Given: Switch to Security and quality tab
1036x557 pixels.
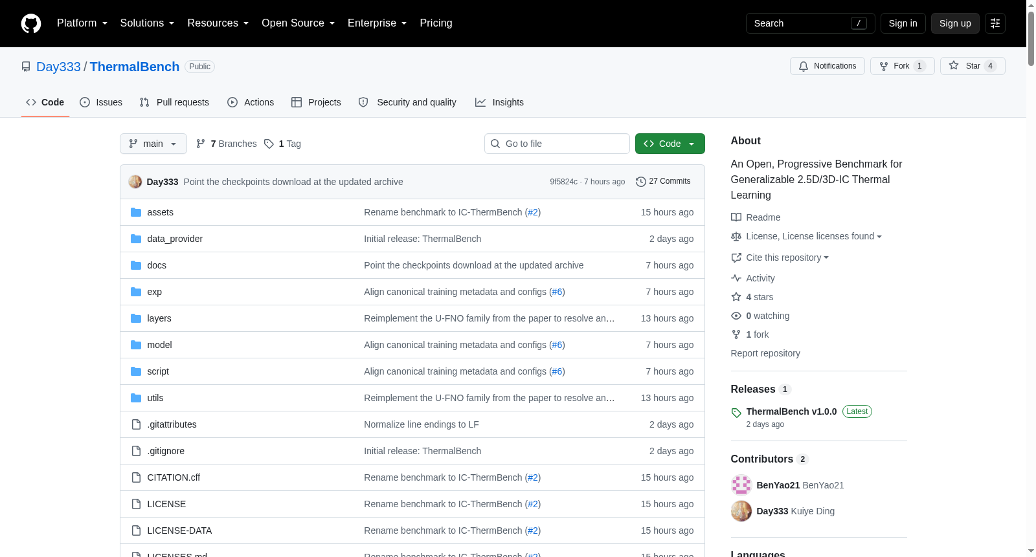Looking at the screenshot, I should (x=407, y=102).
